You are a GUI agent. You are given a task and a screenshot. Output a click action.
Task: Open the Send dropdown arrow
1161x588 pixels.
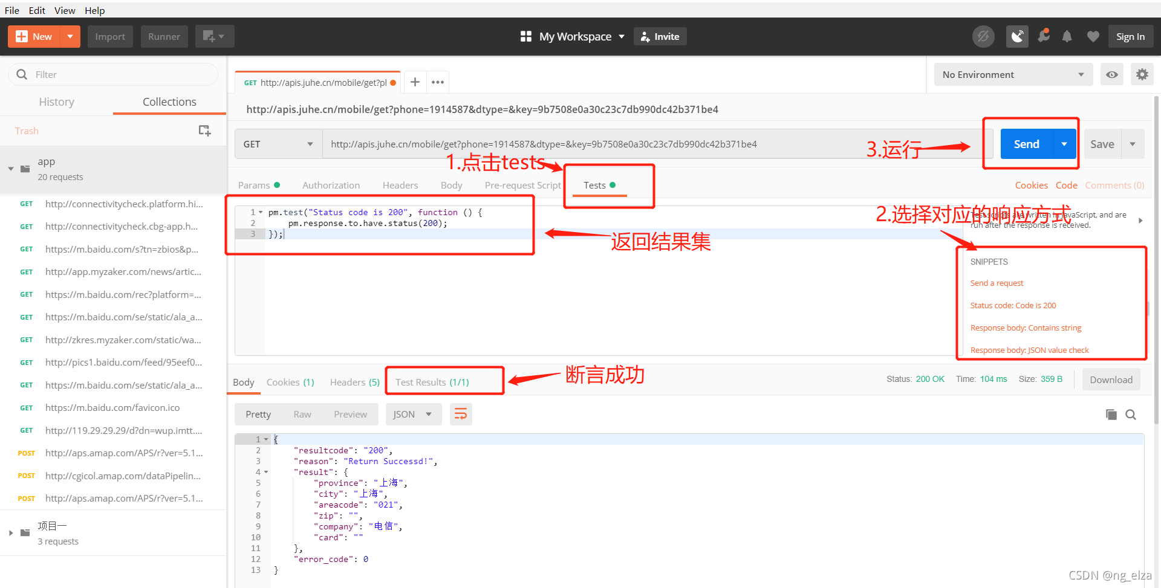tap(1064, 144)
